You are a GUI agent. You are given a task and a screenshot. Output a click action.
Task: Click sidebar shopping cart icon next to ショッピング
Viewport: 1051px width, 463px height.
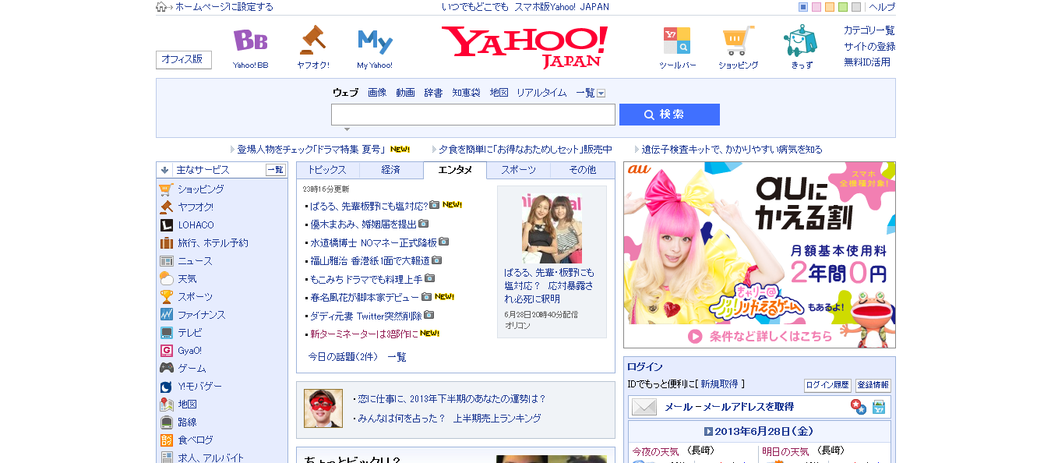coord(166,189)
